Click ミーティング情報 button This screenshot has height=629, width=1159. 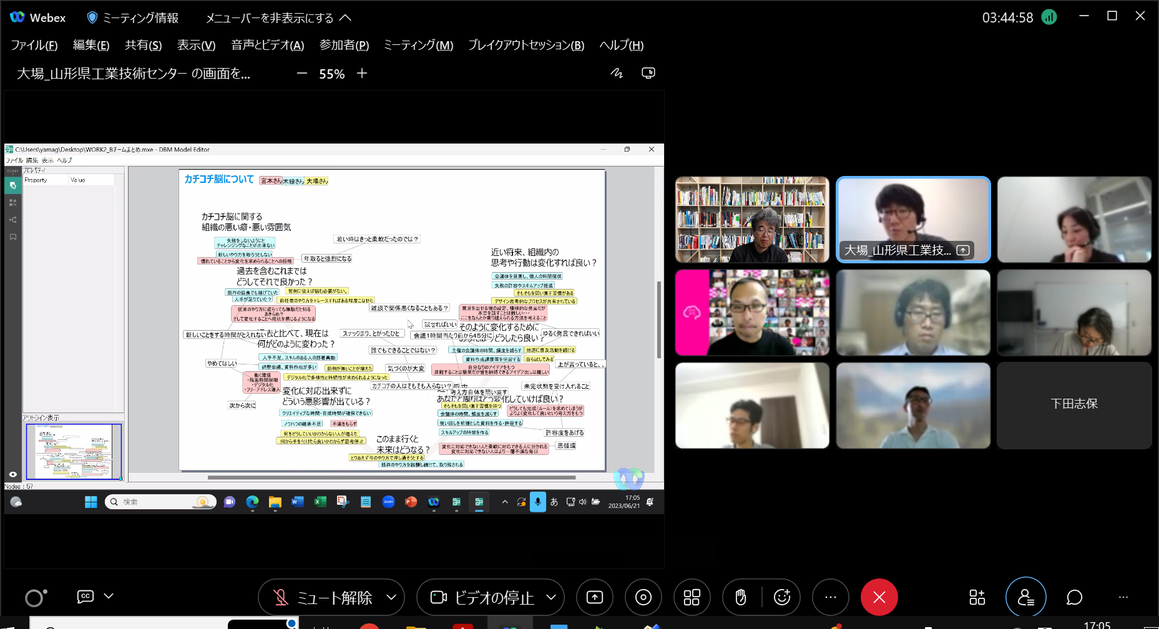pyautogui.click(x=132, y=17)
